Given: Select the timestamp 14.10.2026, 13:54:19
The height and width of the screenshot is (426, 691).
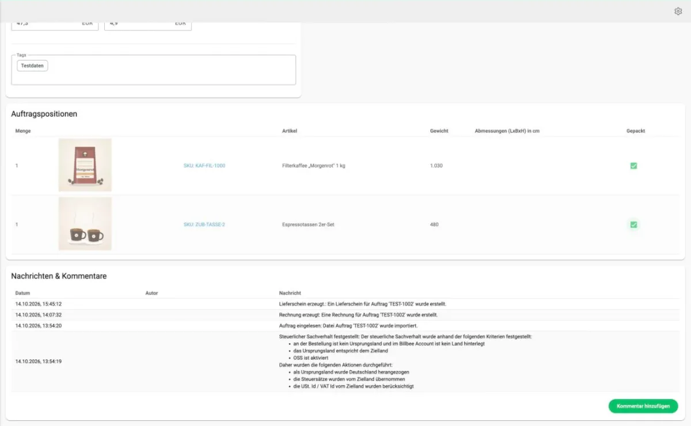Looking at the screenshot, I should 39,362.
